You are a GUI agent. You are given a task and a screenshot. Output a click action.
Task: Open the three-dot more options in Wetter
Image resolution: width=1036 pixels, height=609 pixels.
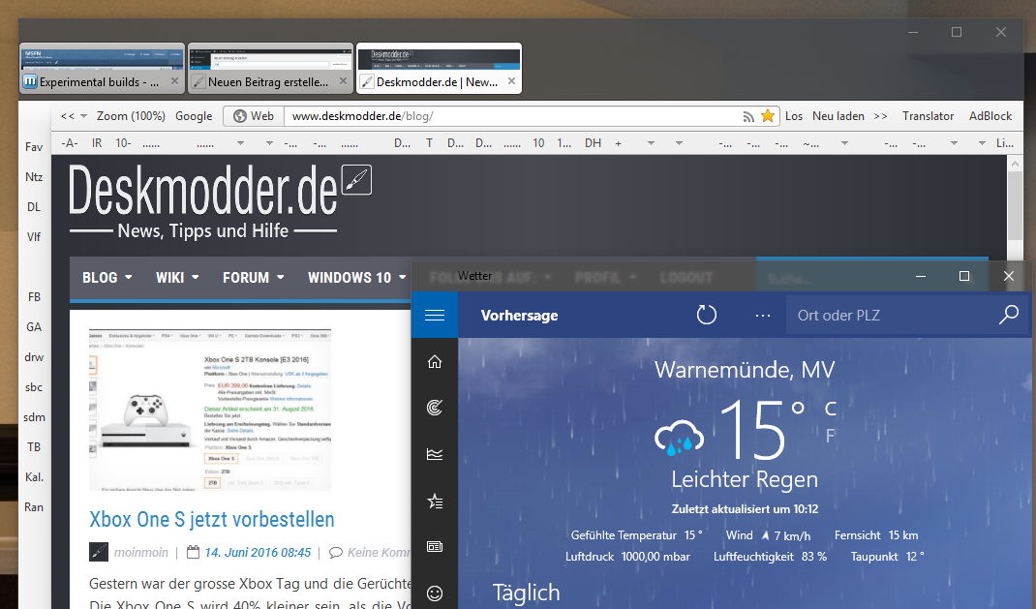tap(762, 316)
